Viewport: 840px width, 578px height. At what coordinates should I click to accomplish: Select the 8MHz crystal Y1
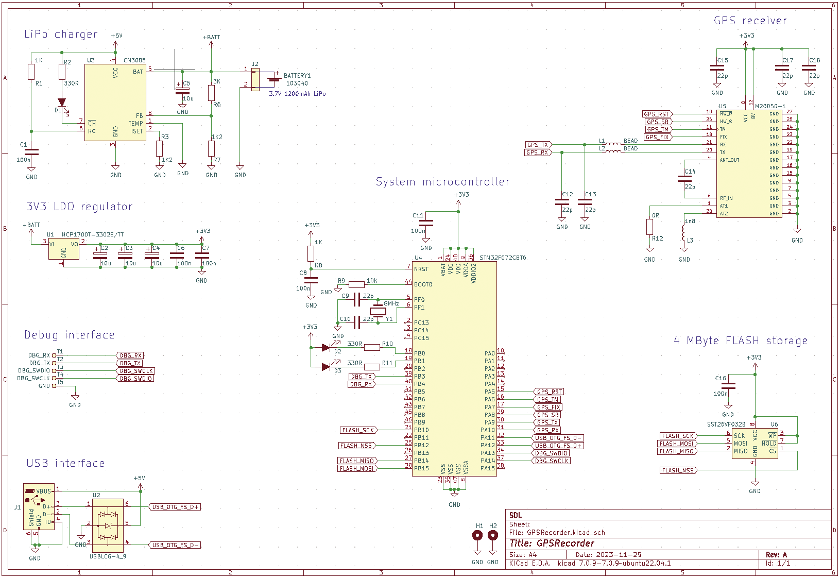pyautogui.click(x=378, y=311)
